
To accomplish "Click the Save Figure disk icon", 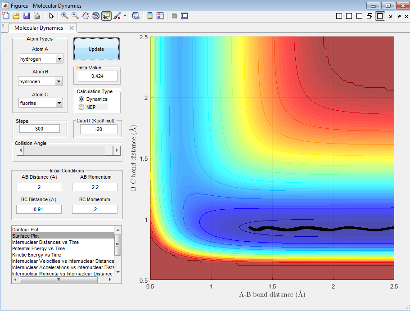I will [27, 16].
